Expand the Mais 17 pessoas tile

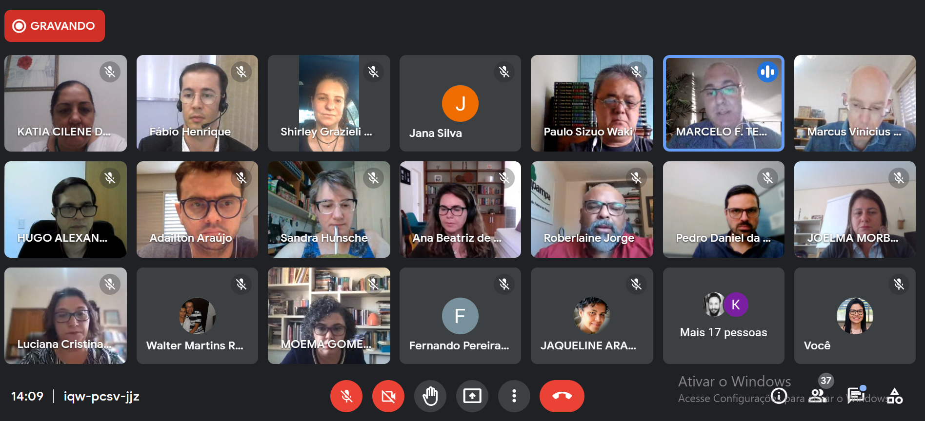click(724, 316)
